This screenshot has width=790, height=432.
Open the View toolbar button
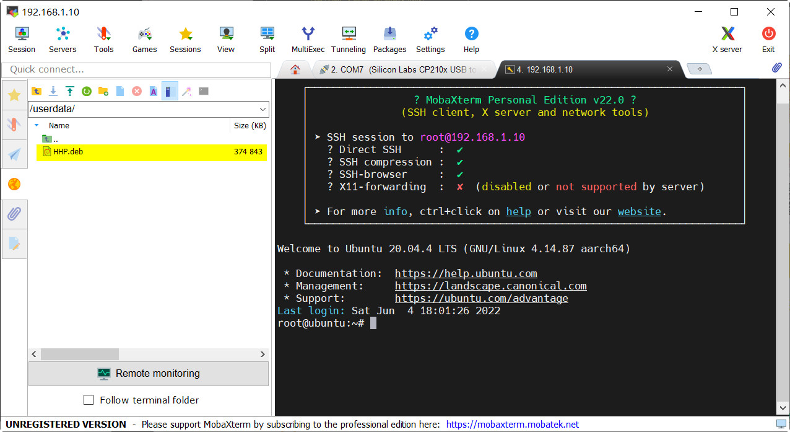click(226, 40)
